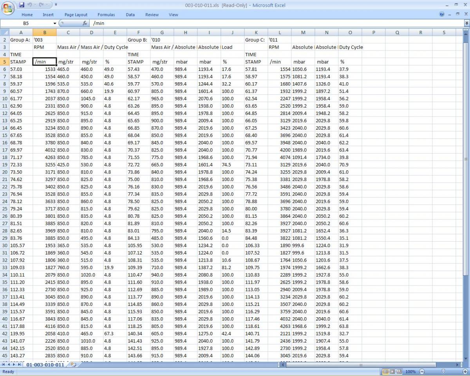Image resolution: width=470 pixels, height=376 pixels.
Task: Select the 'Duty Cycle' cell in column O
Action: point(350,47)
